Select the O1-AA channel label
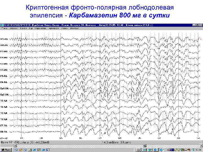Viewport: 203px width, 152px height. coord(4,39)
